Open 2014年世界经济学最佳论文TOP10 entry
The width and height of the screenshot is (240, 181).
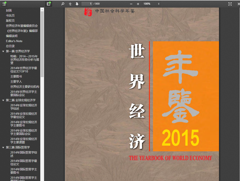click(x=24, y=70)
